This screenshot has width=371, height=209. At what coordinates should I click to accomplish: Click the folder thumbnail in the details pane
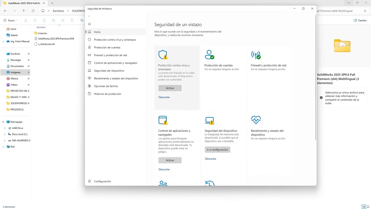pos(342,46)
